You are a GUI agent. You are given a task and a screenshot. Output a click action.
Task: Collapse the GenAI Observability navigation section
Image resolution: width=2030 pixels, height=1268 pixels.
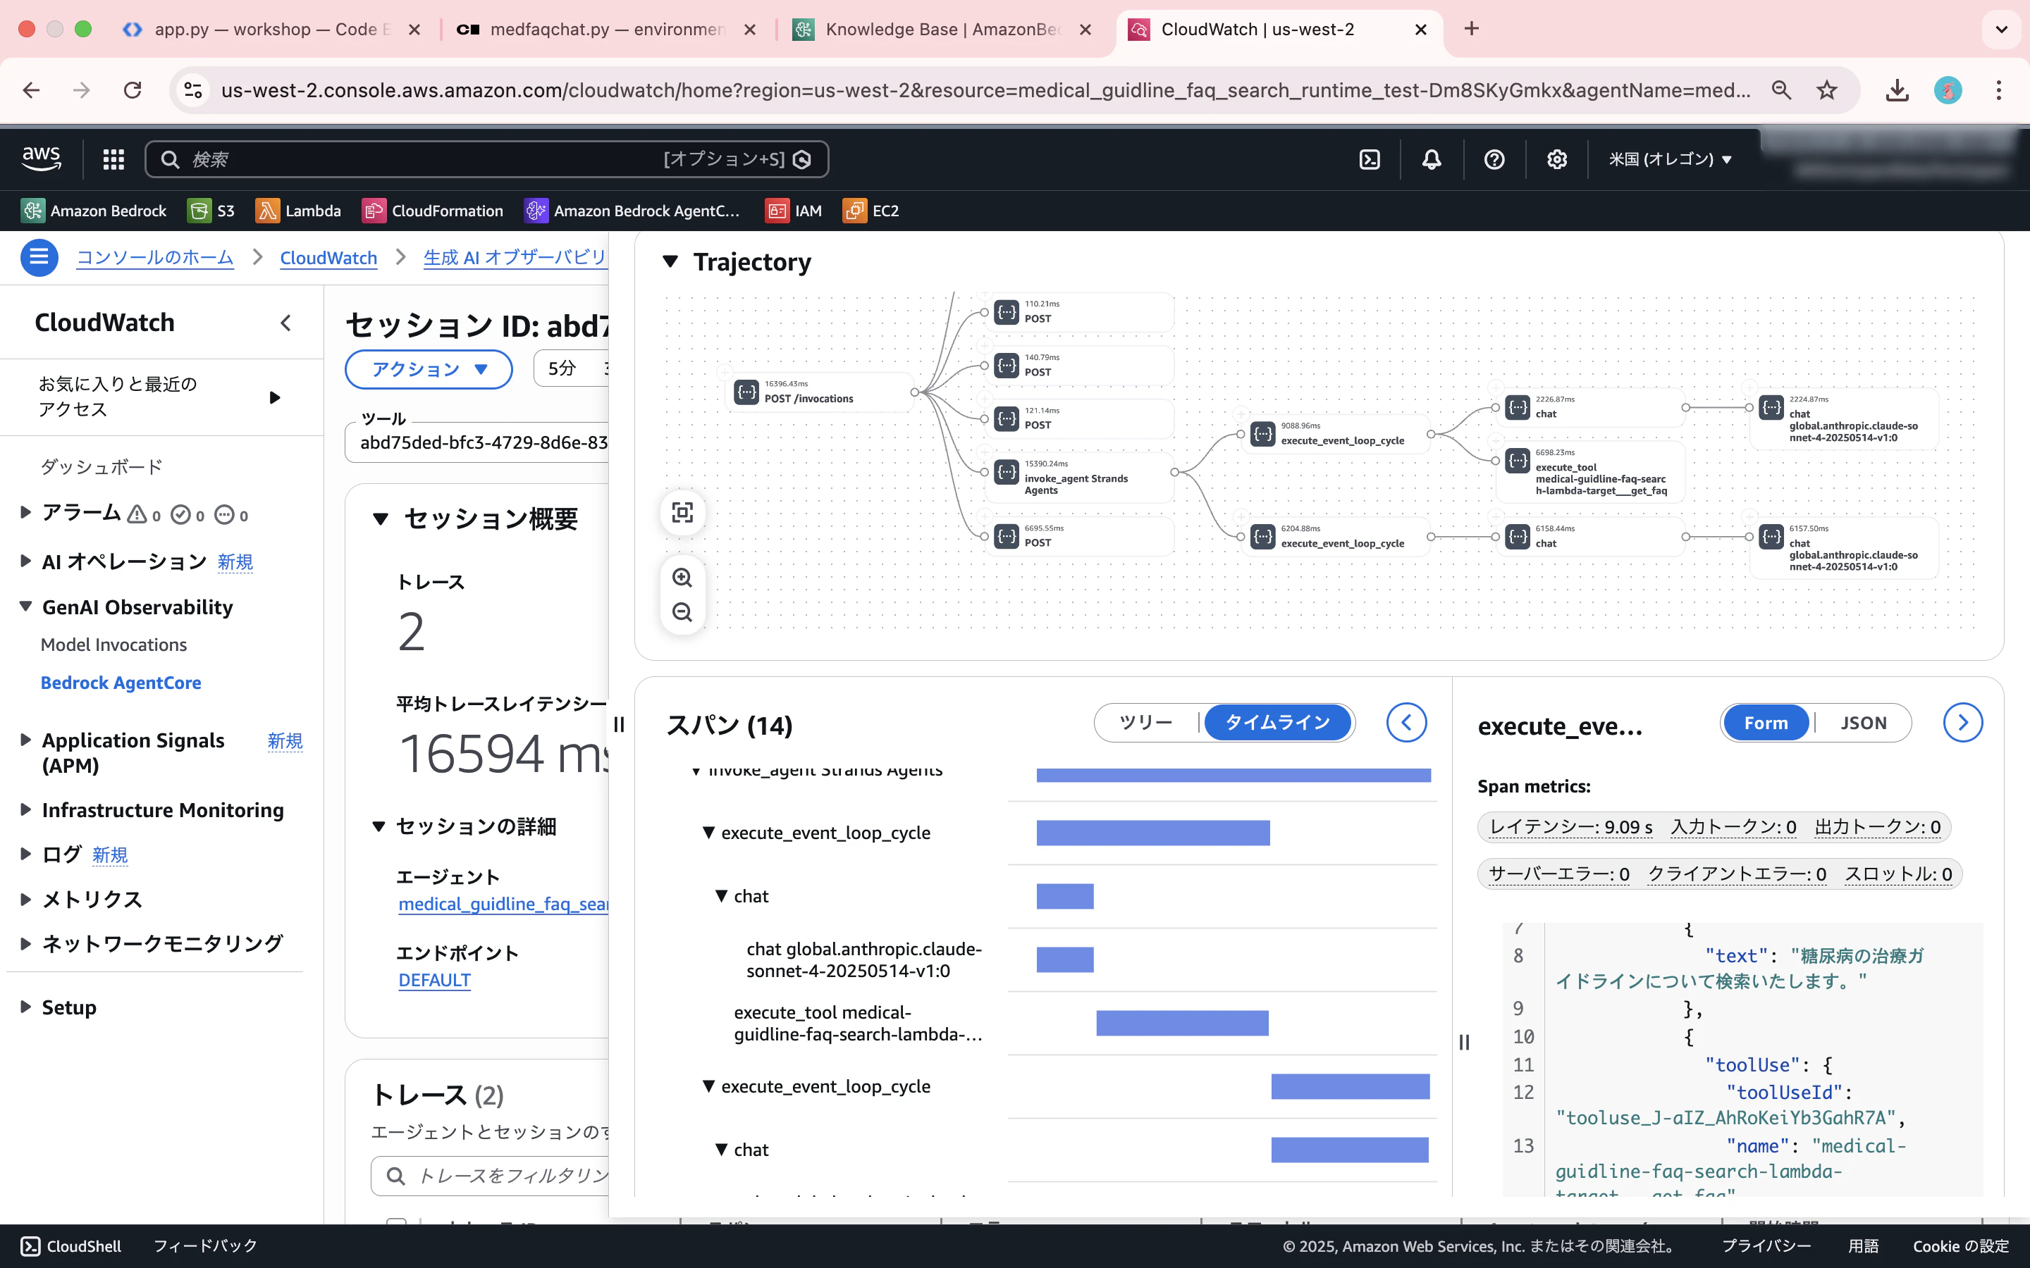[x=25, y=607]
